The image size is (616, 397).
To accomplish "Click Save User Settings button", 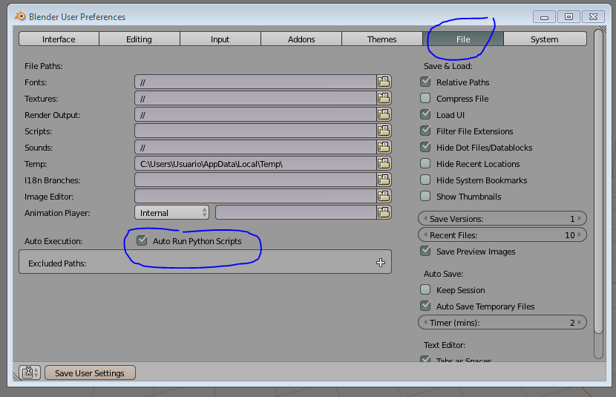I will point(90,373).
